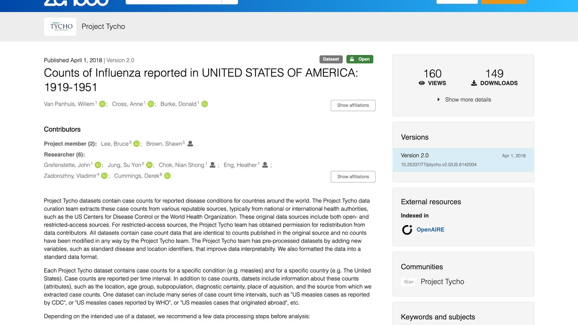This screenshot has width=578, height=325.
Task: Click contributor name Chok, Nian Shong
Action: [182, 165]
